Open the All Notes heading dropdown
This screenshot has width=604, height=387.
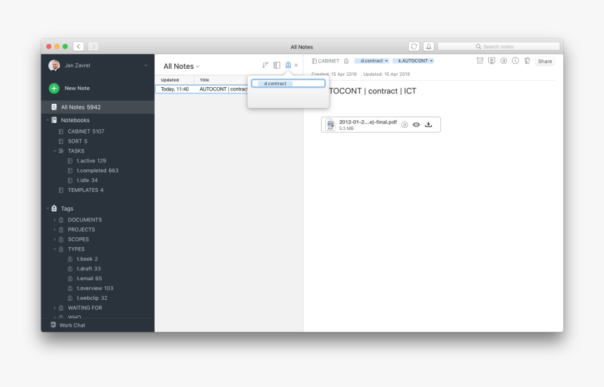[x=198, y=67]
